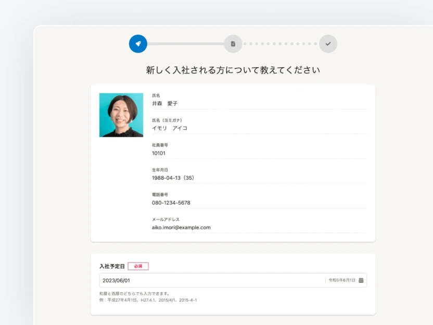
Task: Click the form title 新しく入社される方について教えてください
Action: click(x=233, y=69)
